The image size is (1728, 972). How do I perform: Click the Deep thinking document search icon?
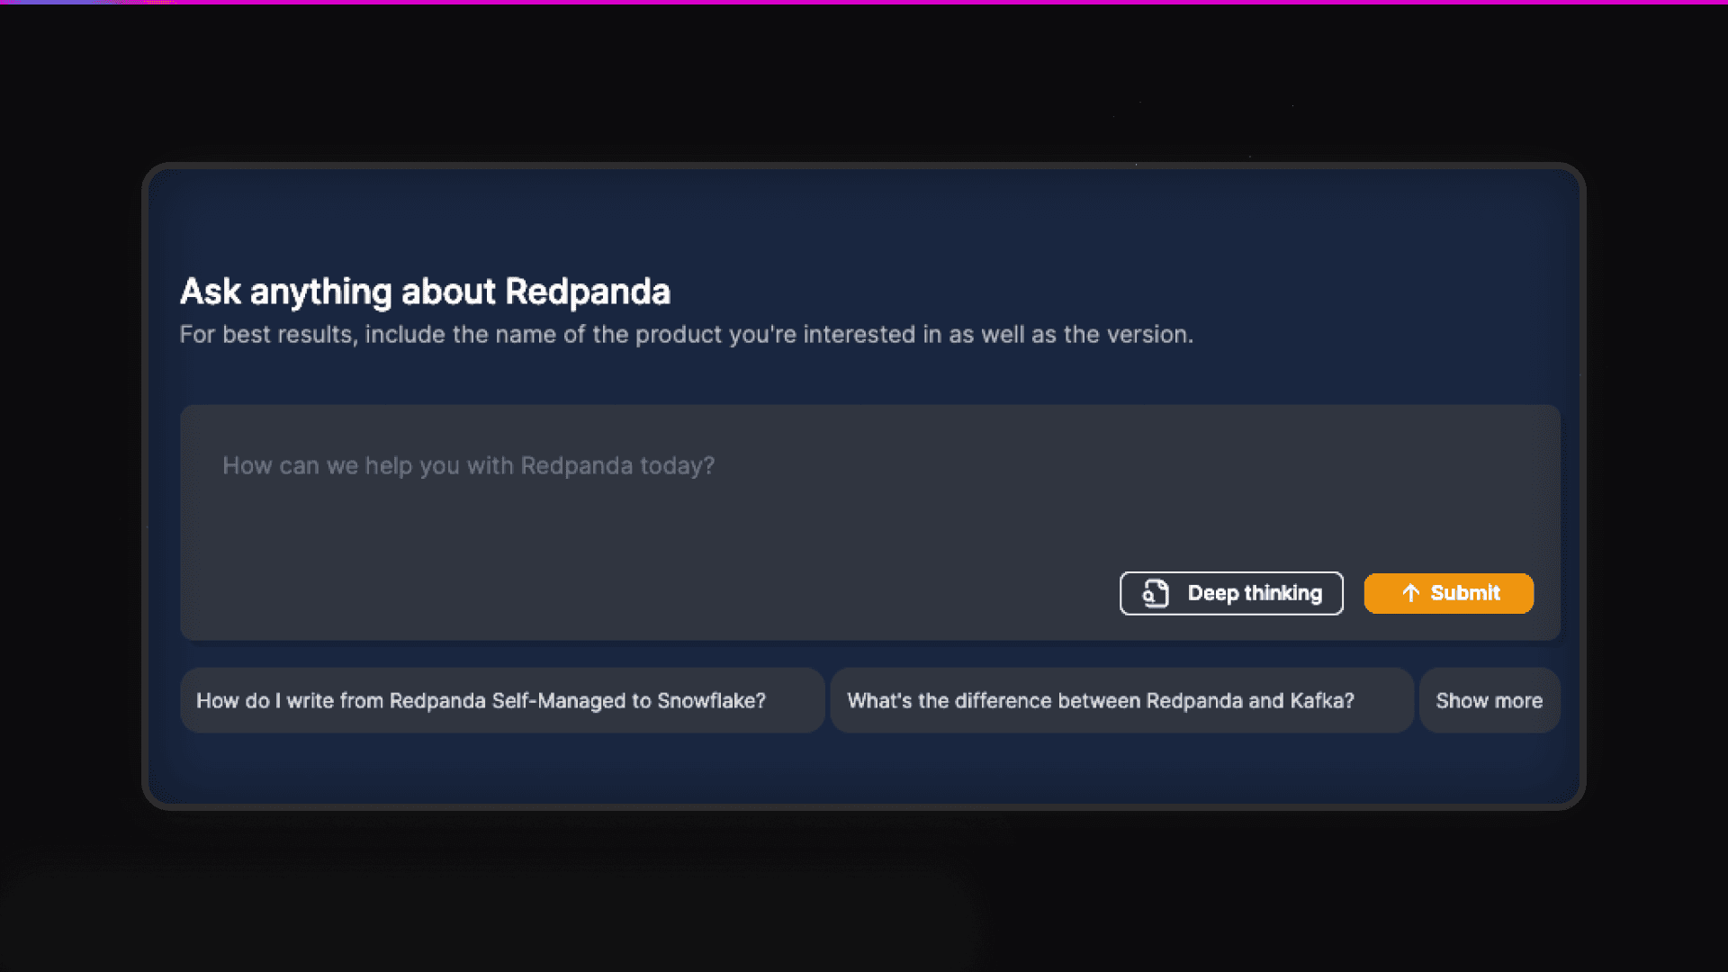(1156, 593)
